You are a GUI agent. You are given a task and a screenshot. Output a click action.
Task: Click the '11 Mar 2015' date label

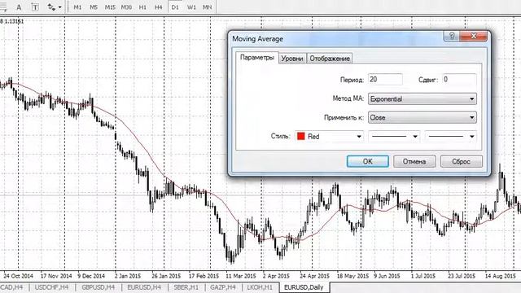pyautogui.click(x=241, y=276)
